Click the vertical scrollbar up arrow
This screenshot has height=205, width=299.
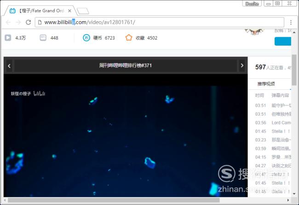[x=294, y=32]
